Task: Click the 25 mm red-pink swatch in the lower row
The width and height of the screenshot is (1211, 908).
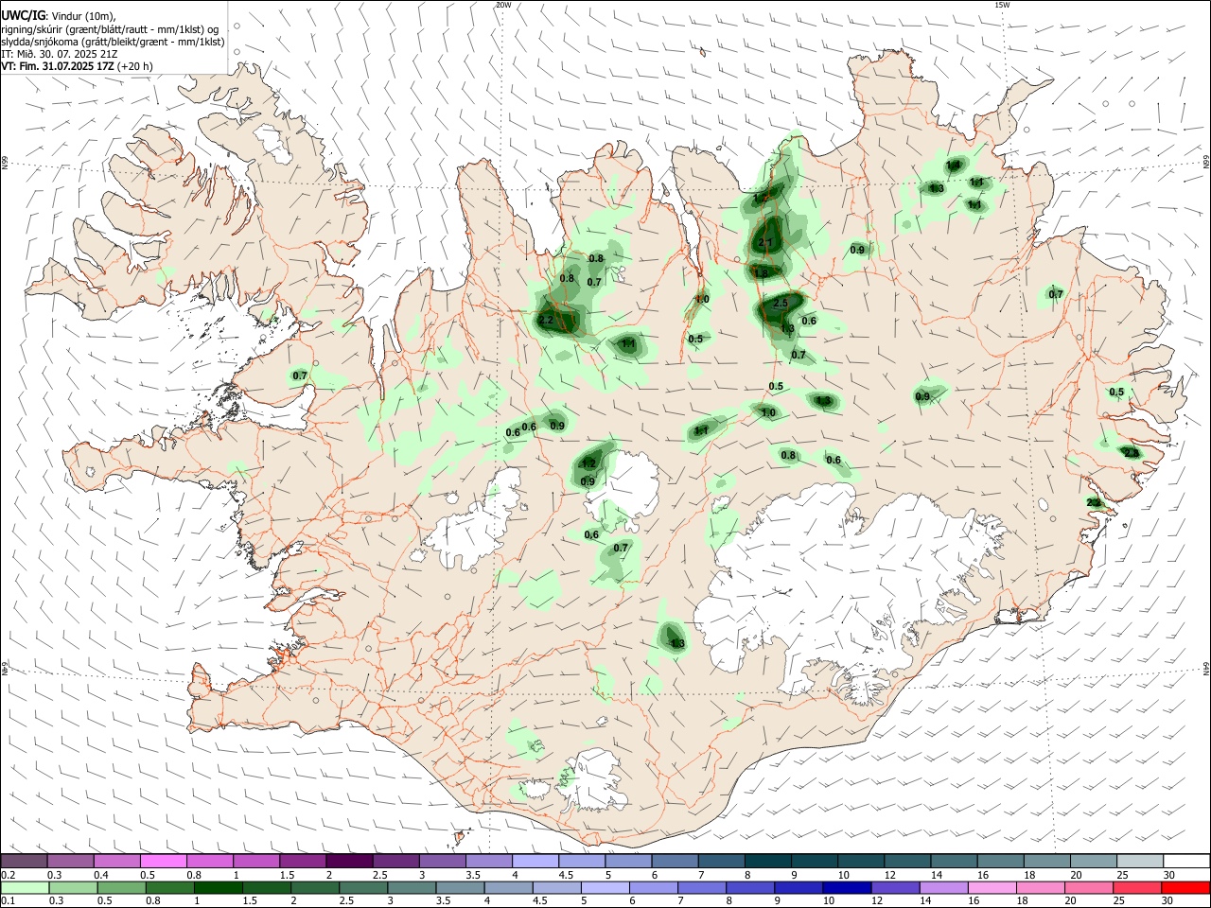Action: tap(1138, 887)
